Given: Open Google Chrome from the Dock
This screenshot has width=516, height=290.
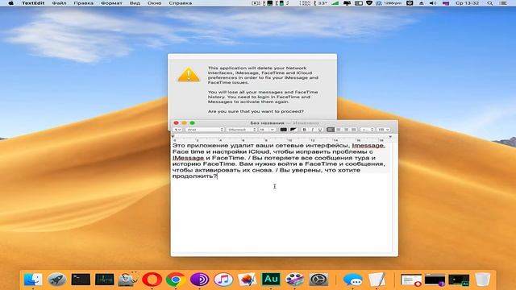Looking at the screenshot, I should 176,280.
